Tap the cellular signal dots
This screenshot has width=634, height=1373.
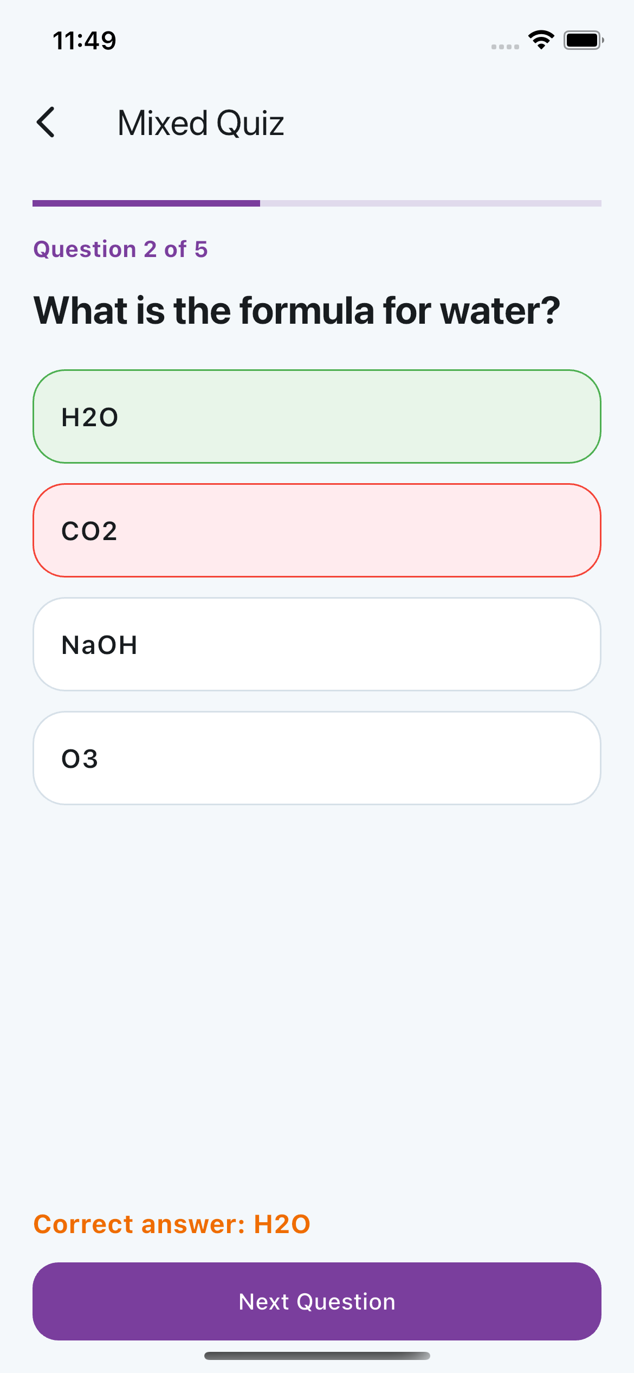point(505,47)
